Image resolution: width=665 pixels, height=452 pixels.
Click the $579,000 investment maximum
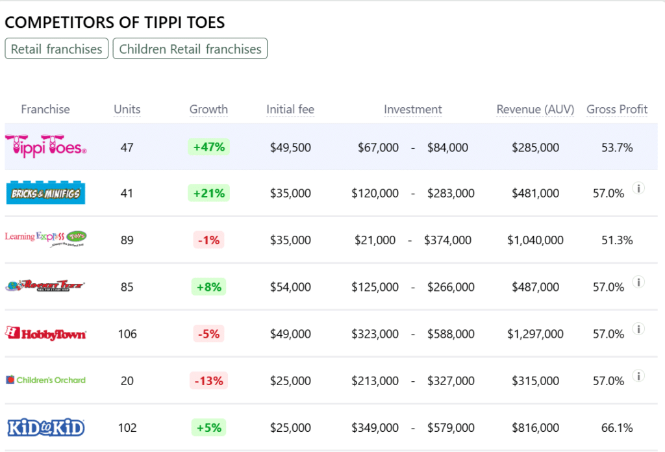click(451, 428)
